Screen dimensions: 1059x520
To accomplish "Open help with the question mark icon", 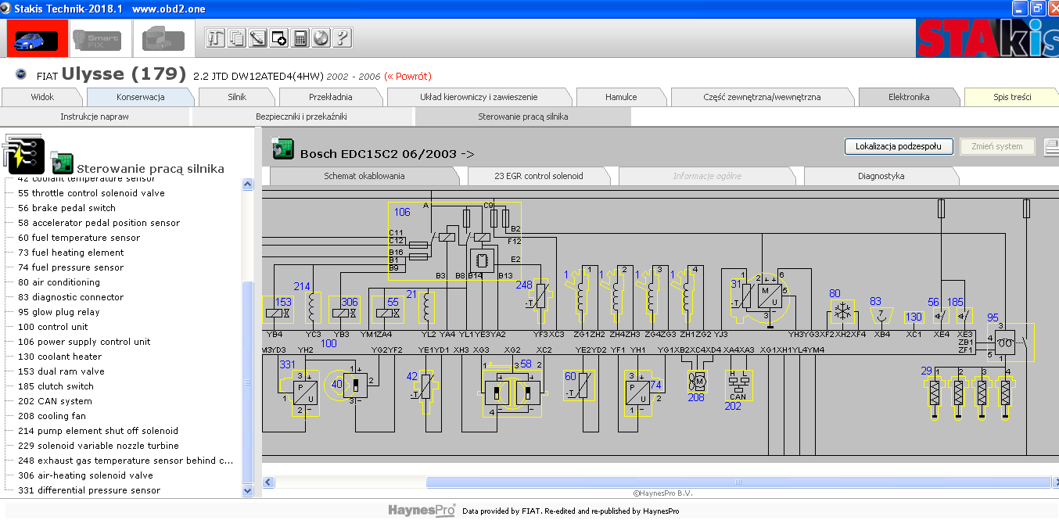I will tap(343, 38).
